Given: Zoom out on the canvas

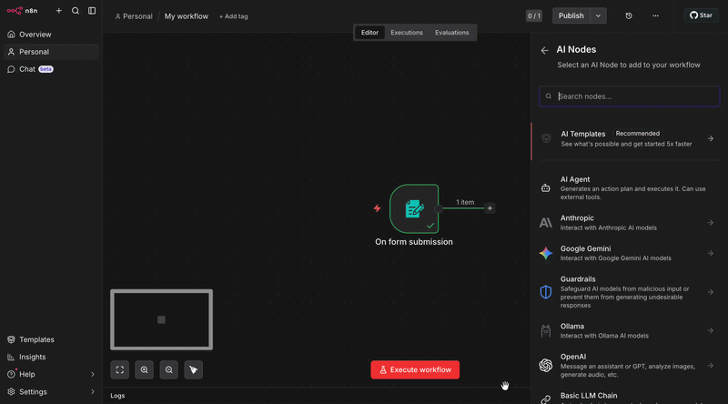Looking at the screenshot, I should (169, 369).
